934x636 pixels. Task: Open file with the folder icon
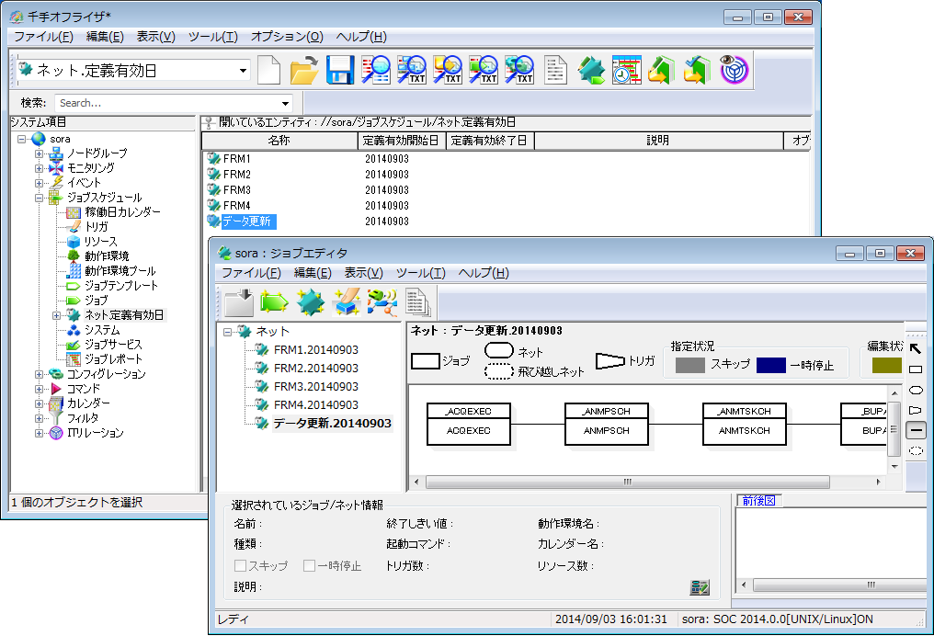click(304, 70)
